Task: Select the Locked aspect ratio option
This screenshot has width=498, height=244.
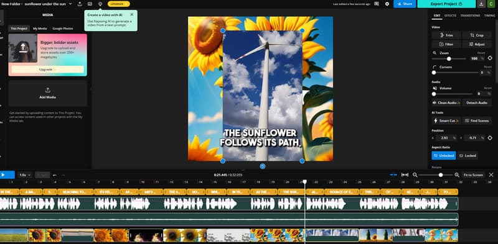Action: click(467, 156)
